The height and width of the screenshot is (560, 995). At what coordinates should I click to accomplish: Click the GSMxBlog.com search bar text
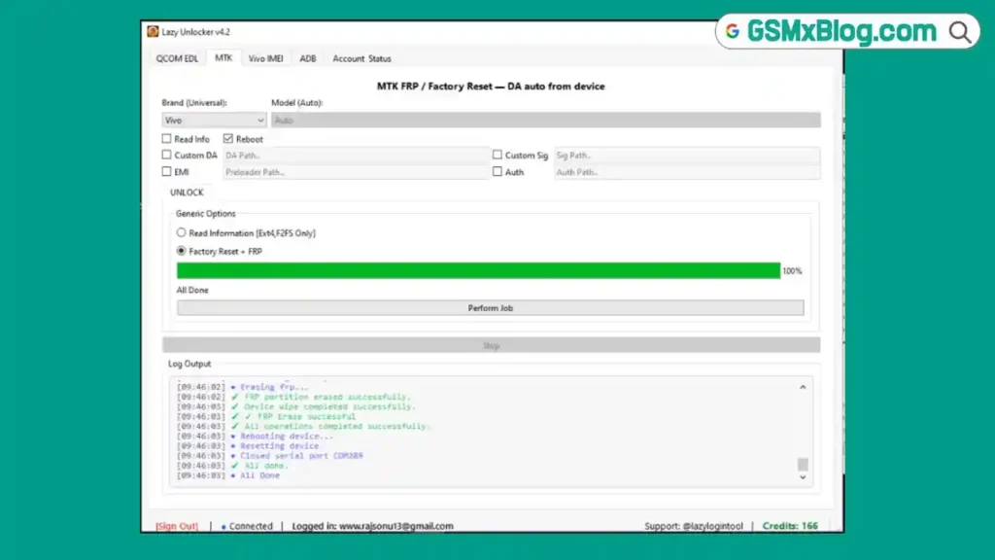(x=841, y=31)
